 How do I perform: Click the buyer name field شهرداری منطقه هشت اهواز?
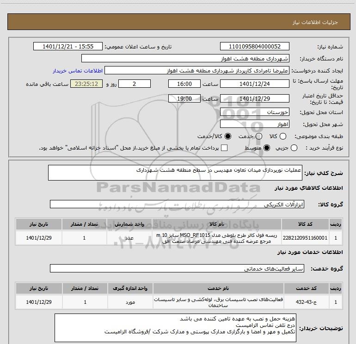(x=185, y=58)
